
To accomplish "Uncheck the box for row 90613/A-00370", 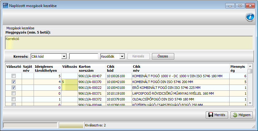I will (x=13, y=82).
